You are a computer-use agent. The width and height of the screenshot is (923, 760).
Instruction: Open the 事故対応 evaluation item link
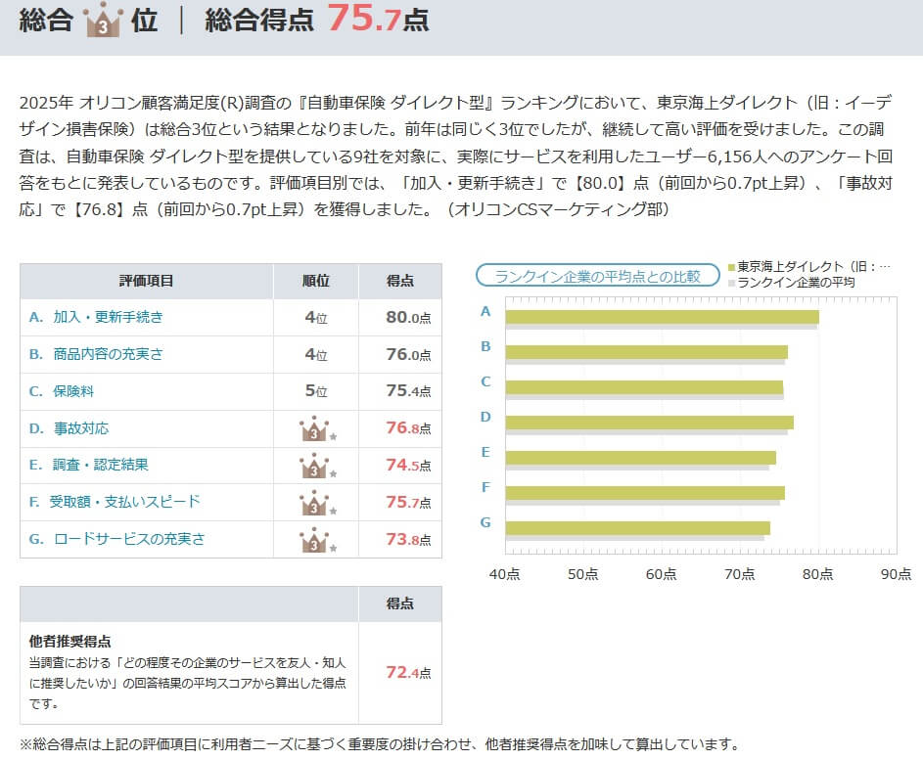(69, 428)
